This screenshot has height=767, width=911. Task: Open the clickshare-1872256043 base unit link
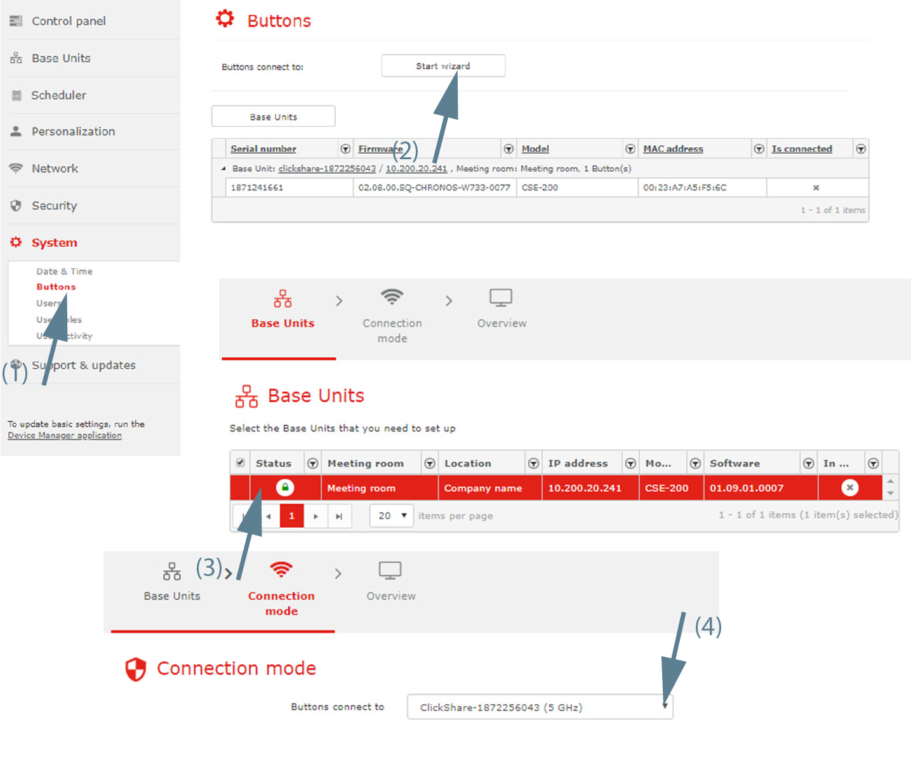(x=327, y=169)
